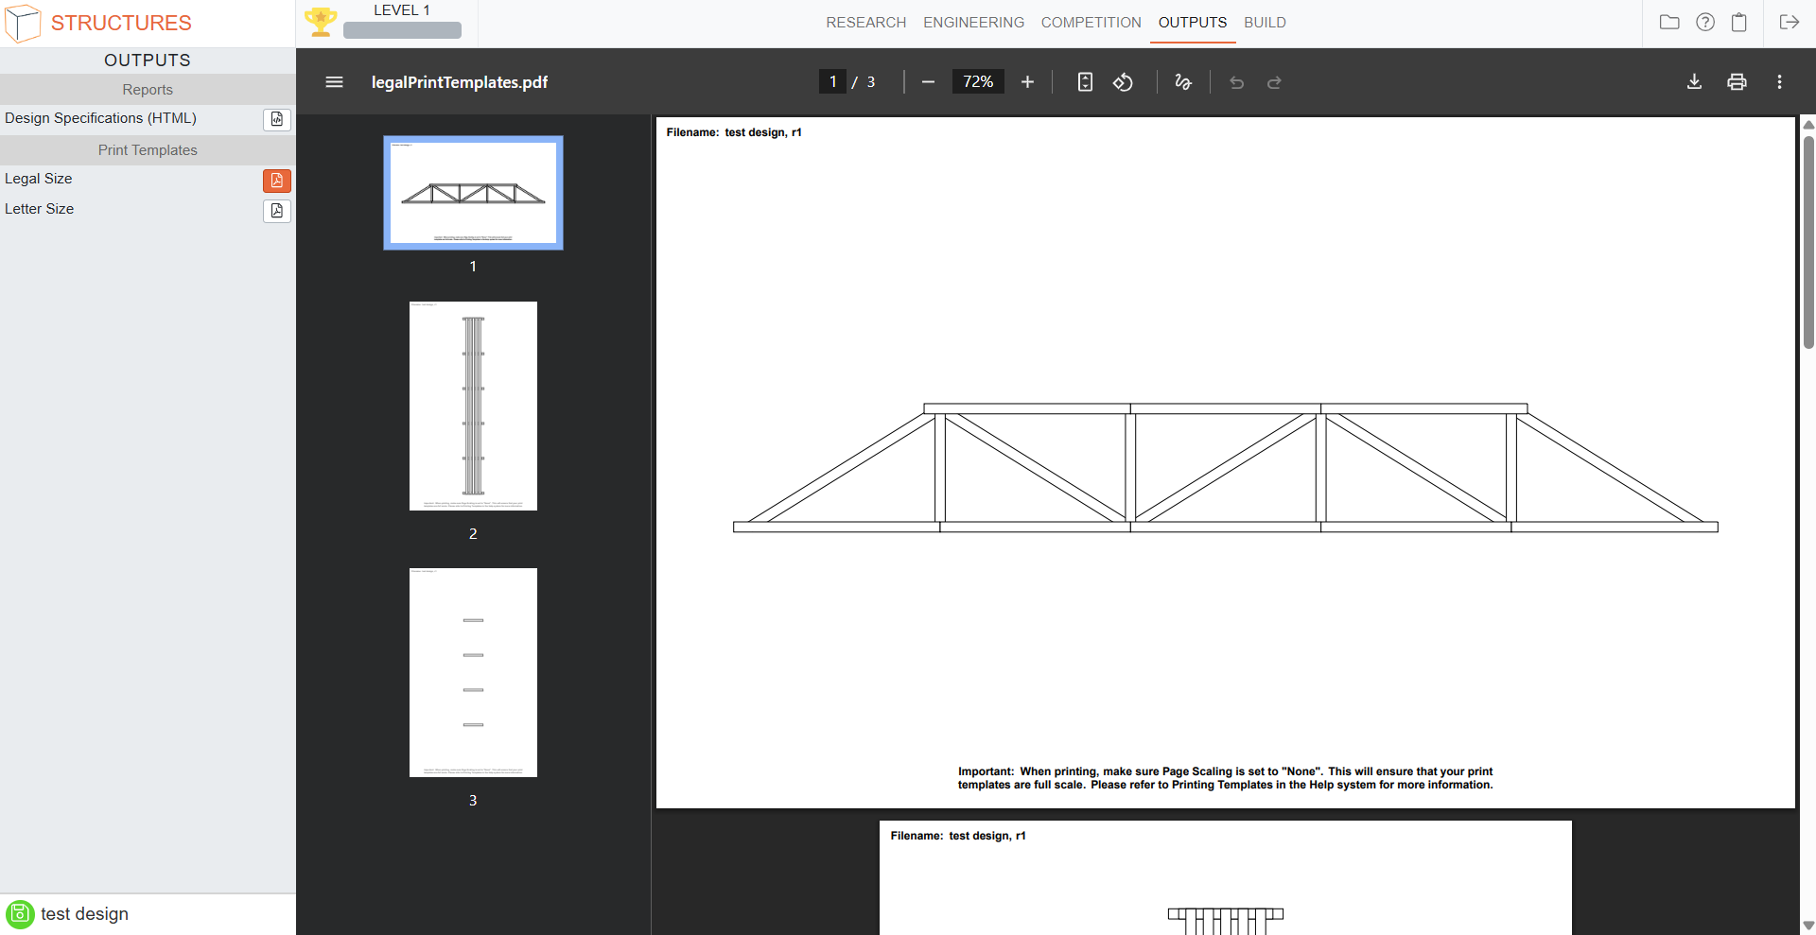Click the zoom in plus button

(1027, 82)
